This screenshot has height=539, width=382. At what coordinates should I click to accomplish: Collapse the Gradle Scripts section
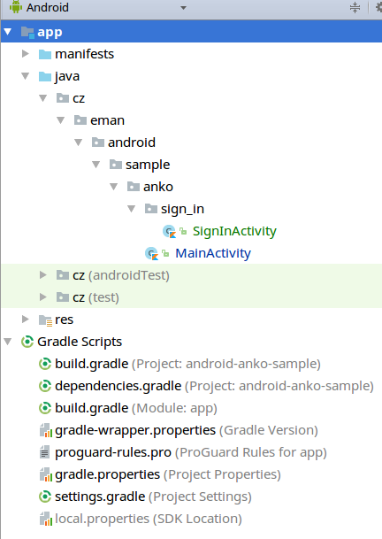click(8, 342)
